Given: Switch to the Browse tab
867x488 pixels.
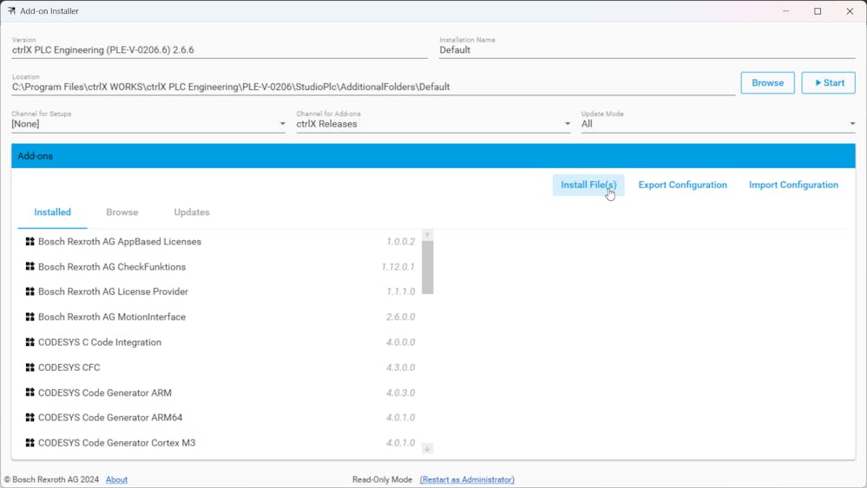Looking at the screenshot, I should pyautogui.click(x=122, y=212).
